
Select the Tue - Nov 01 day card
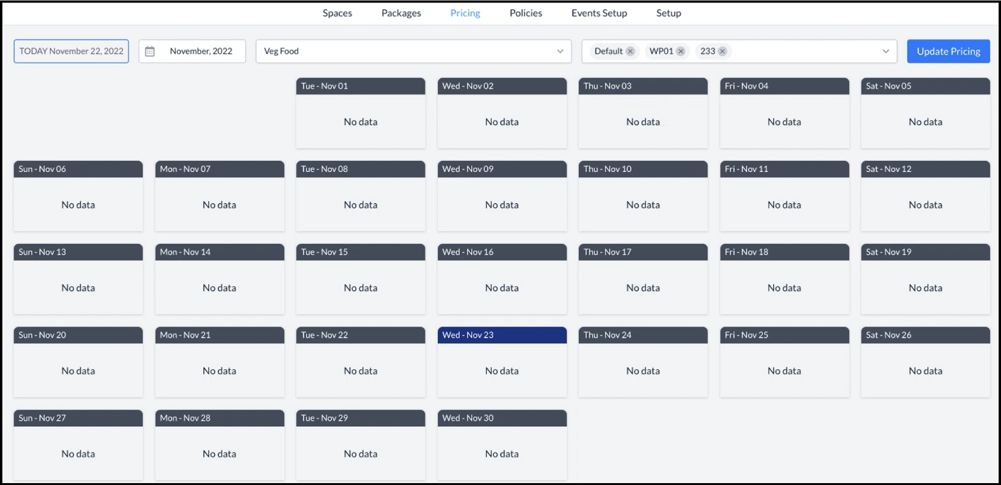[x=360, y=113]
